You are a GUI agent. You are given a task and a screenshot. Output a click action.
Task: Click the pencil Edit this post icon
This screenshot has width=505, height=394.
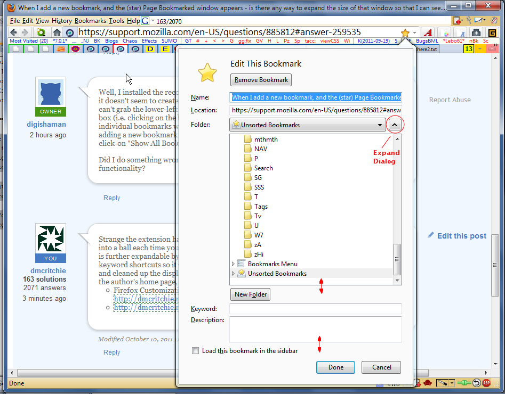(x=430, y=235)
